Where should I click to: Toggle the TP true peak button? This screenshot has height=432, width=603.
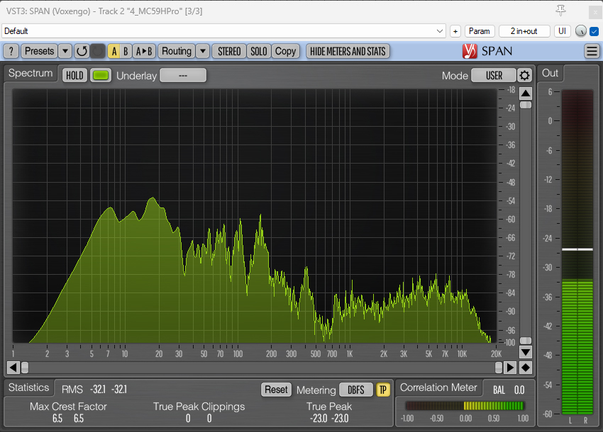(383, 390)
